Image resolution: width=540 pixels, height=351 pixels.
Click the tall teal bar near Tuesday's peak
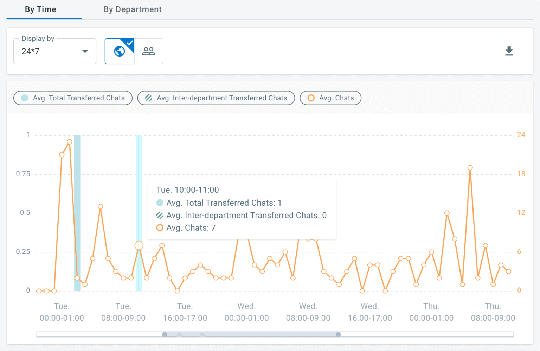(x=77, y=211)
